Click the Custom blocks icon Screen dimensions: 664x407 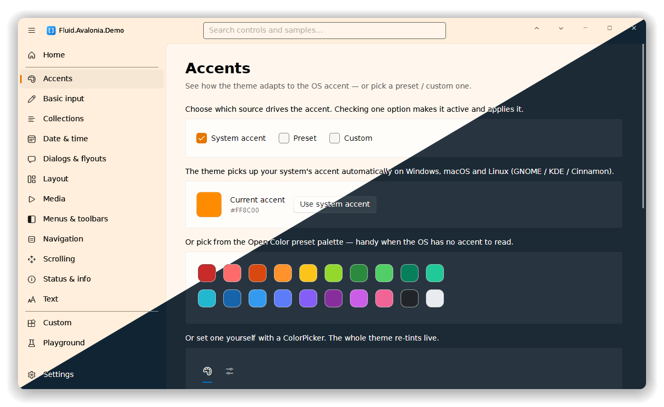tap(32, 323)
